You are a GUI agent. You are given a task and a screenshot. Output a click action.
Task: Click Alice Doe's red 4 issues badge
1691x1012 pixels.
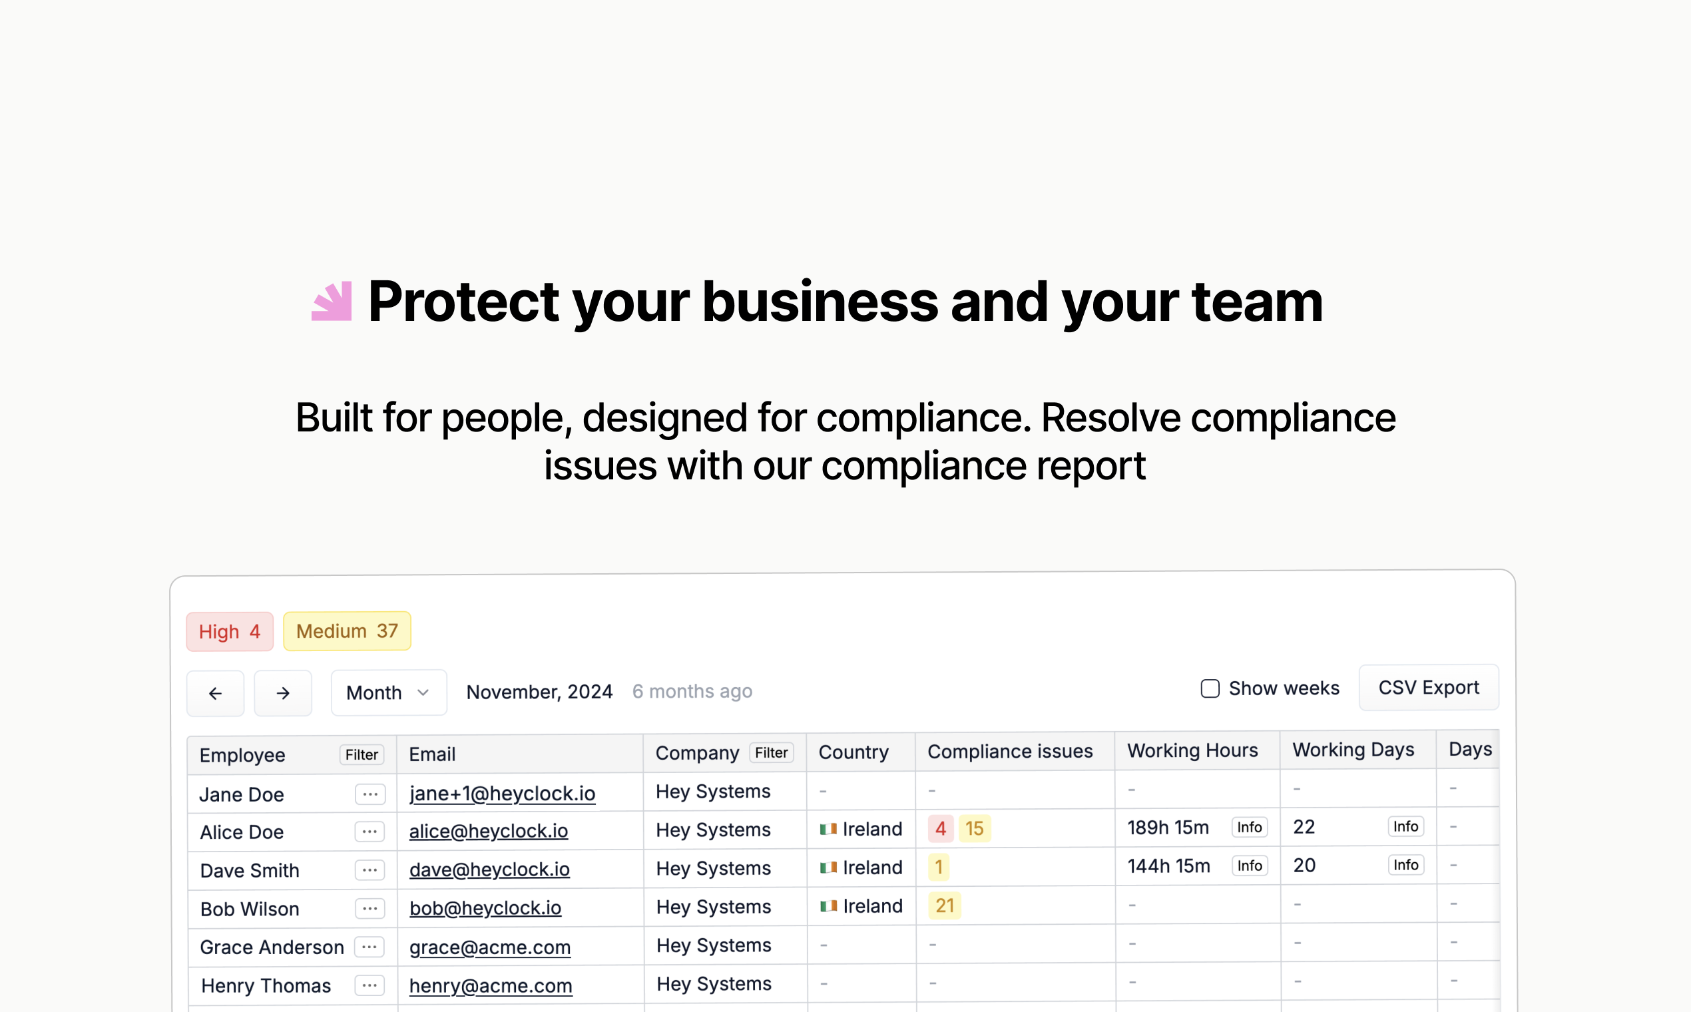[x=940, y=828]
